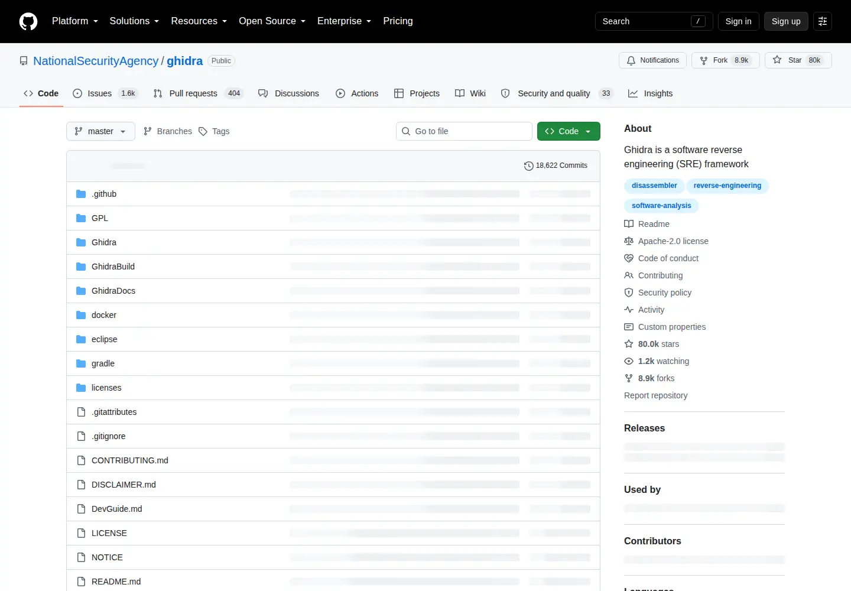The height and width of the screenshot is (591, 851).
Task: Expand the Solutions menu
Action: tap(134, 21)
